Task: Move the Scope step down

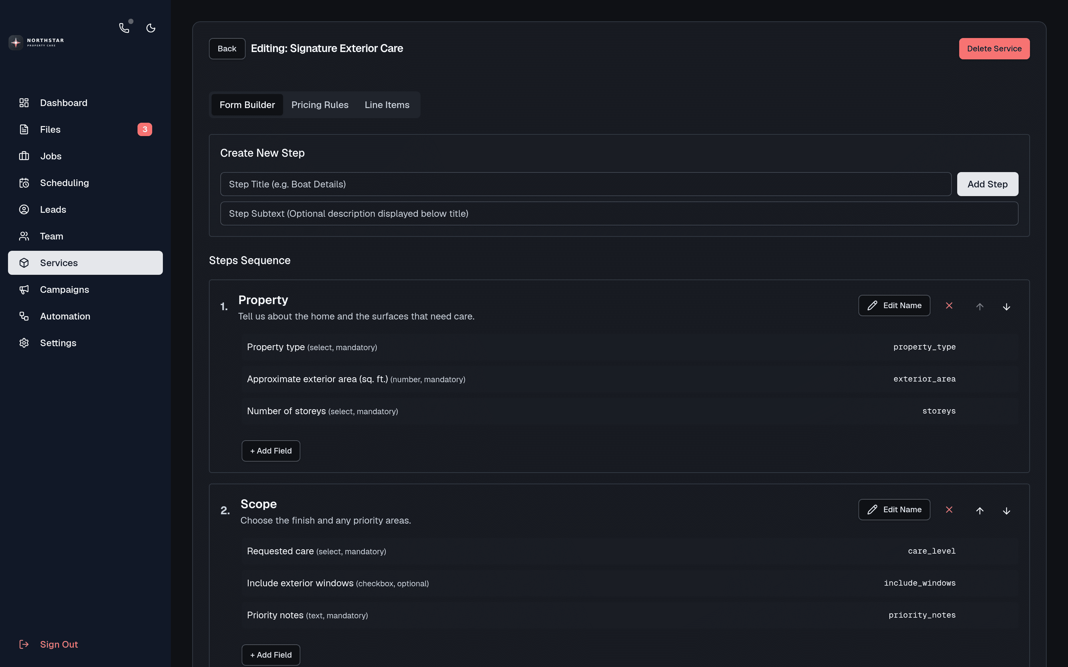Action: [1006, 511]
